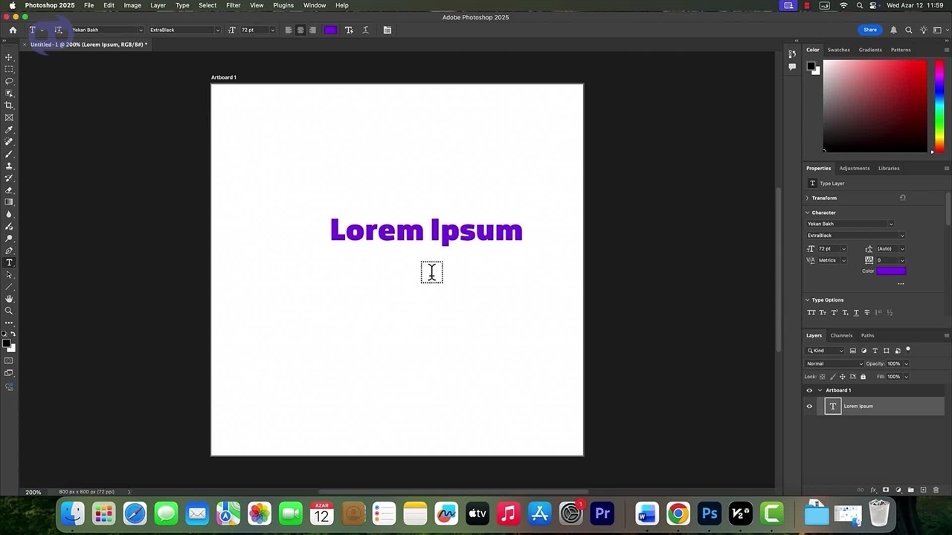Click the font size field in options bar
Screen dimensions: 952x535
(x=254, y=30)
